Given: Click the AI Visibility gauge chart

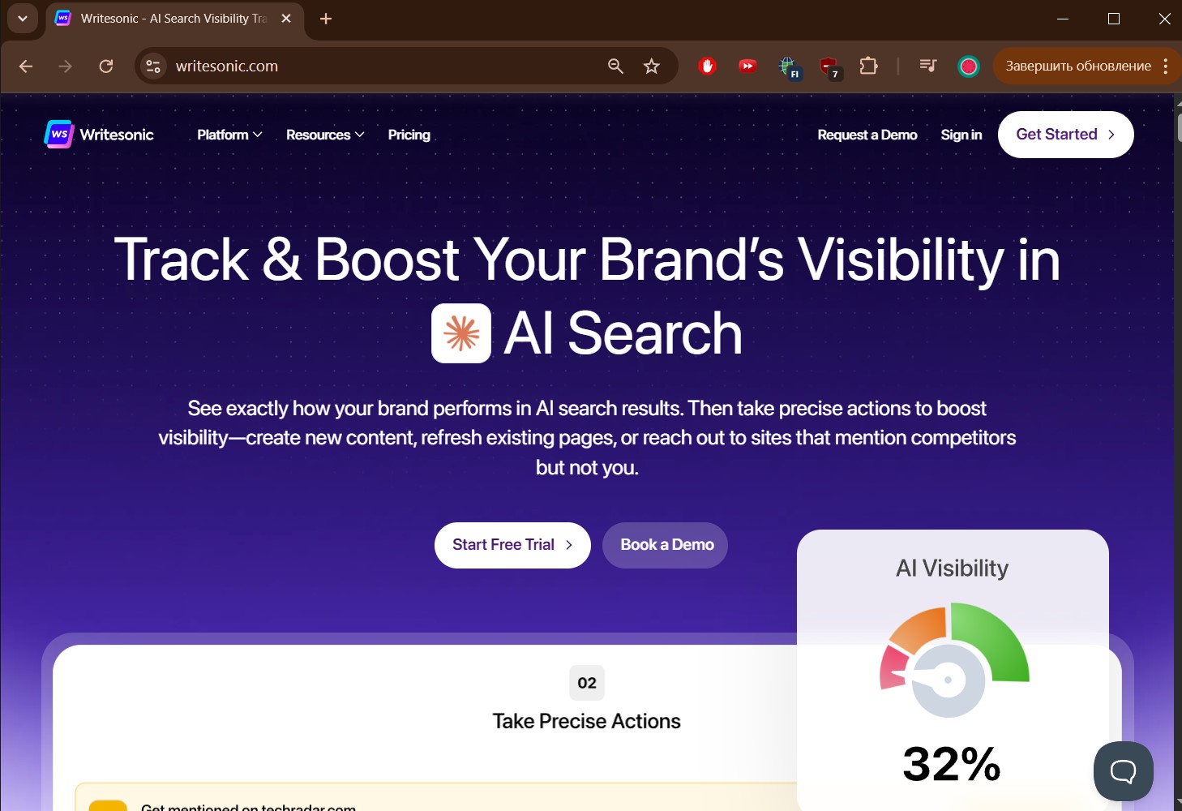Looking at the screenshot, I should click(x=954, y=659).
